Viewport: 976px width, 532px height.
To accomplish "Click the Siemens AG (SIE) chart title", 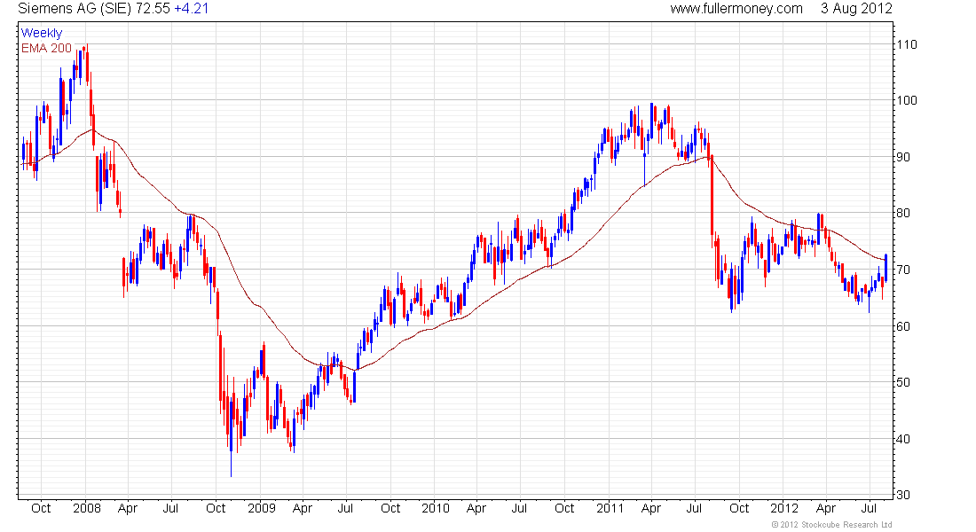I will point(75,9).
